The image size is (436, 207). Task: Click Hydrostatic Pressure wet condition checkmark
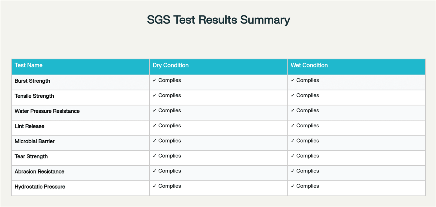[293, 186]
